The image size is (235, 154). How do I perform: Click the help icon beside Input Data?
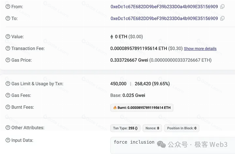(8, 140)
